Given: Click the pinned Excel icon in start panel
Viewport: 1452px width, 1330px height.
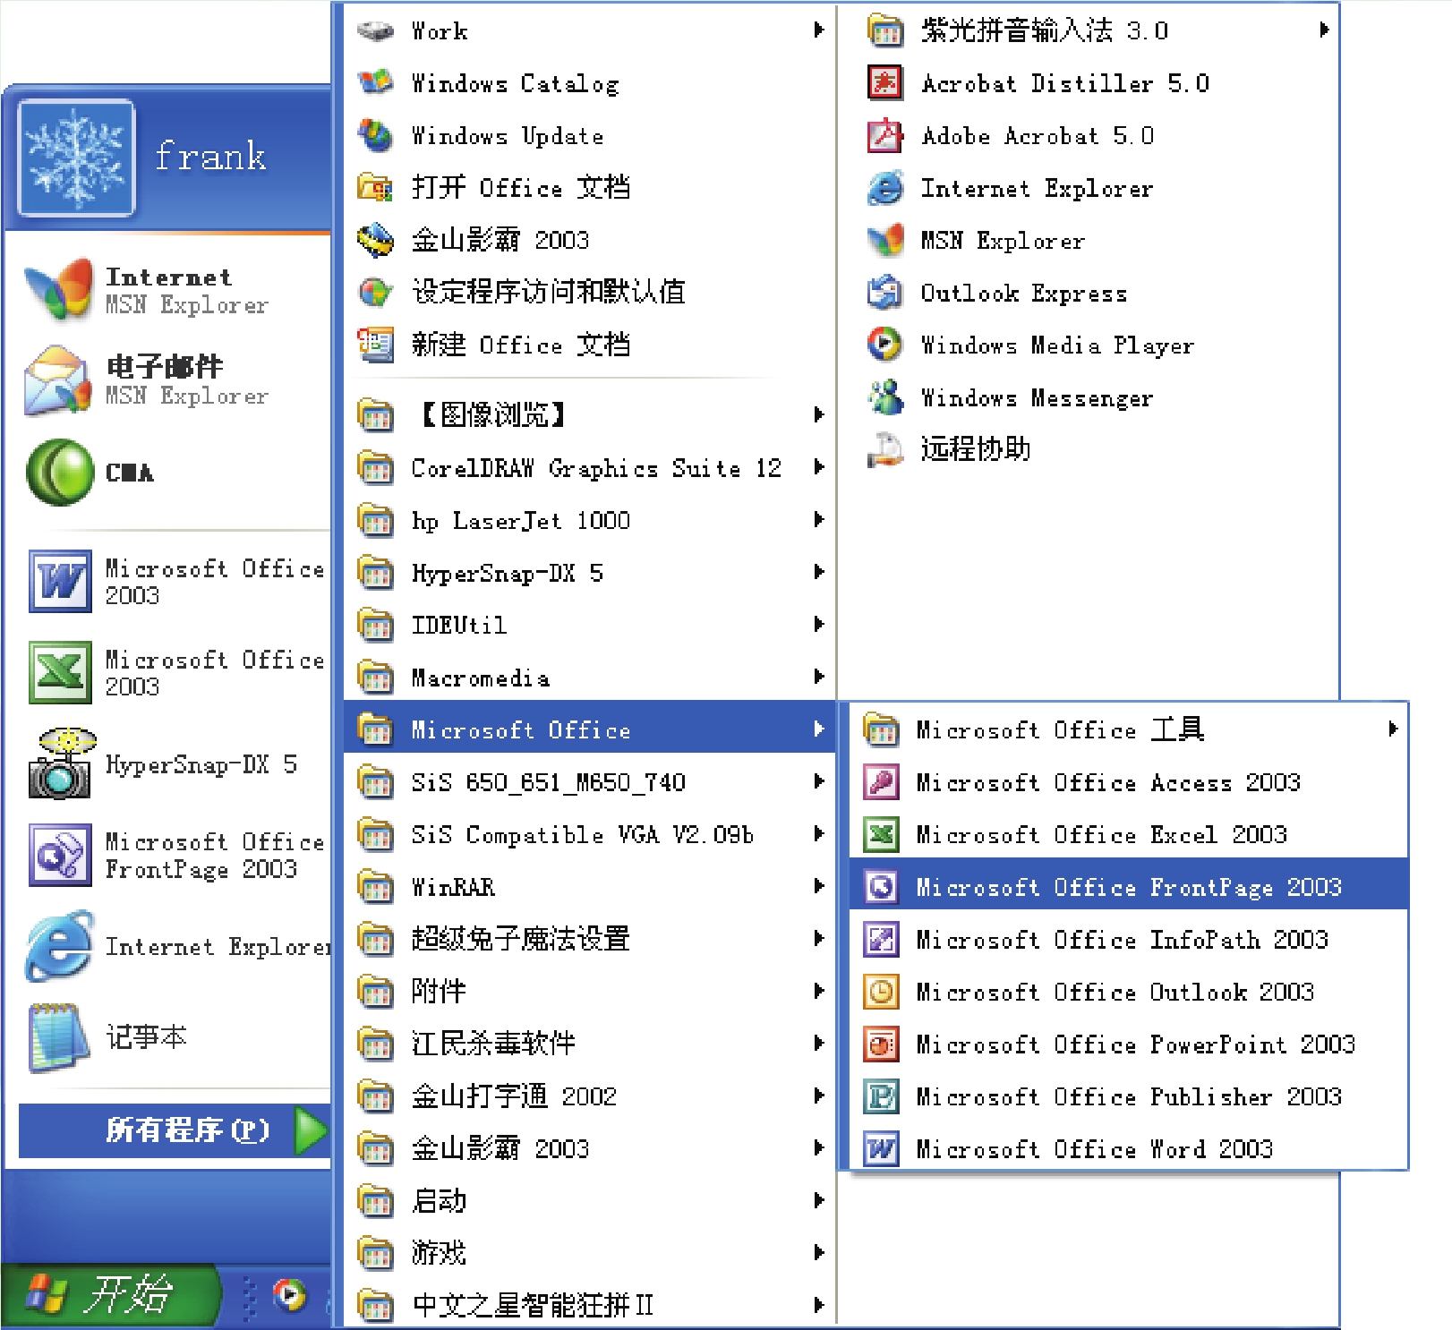Looking at the screenshot, I should click(59, 672).
